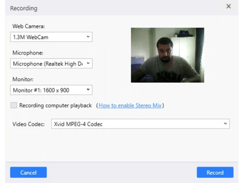
Task: Click the Microphone label
Action: (28, 53)
